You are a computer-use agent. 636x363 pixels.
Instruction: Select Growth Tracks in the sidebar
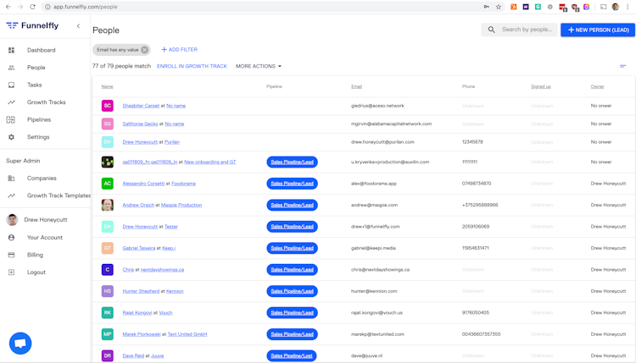47,102
